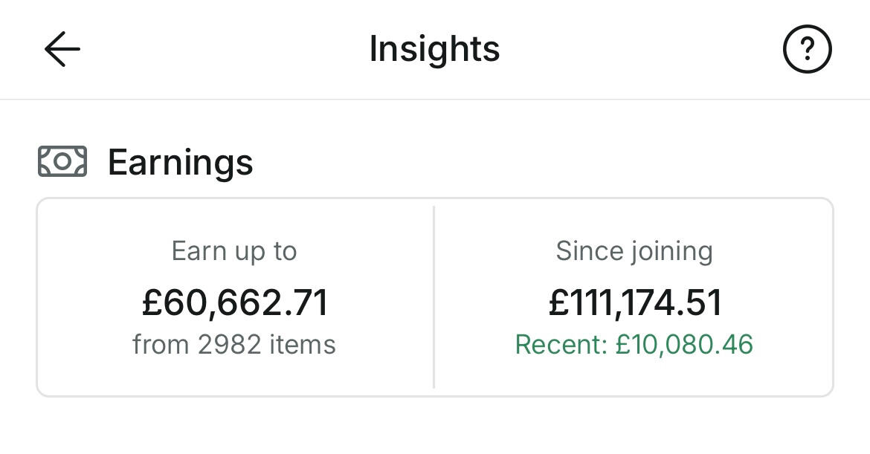Viewport: 870px width, 454px height.
Task: Tap the pound sign of £111,174.51
Action: click(559, 302)
